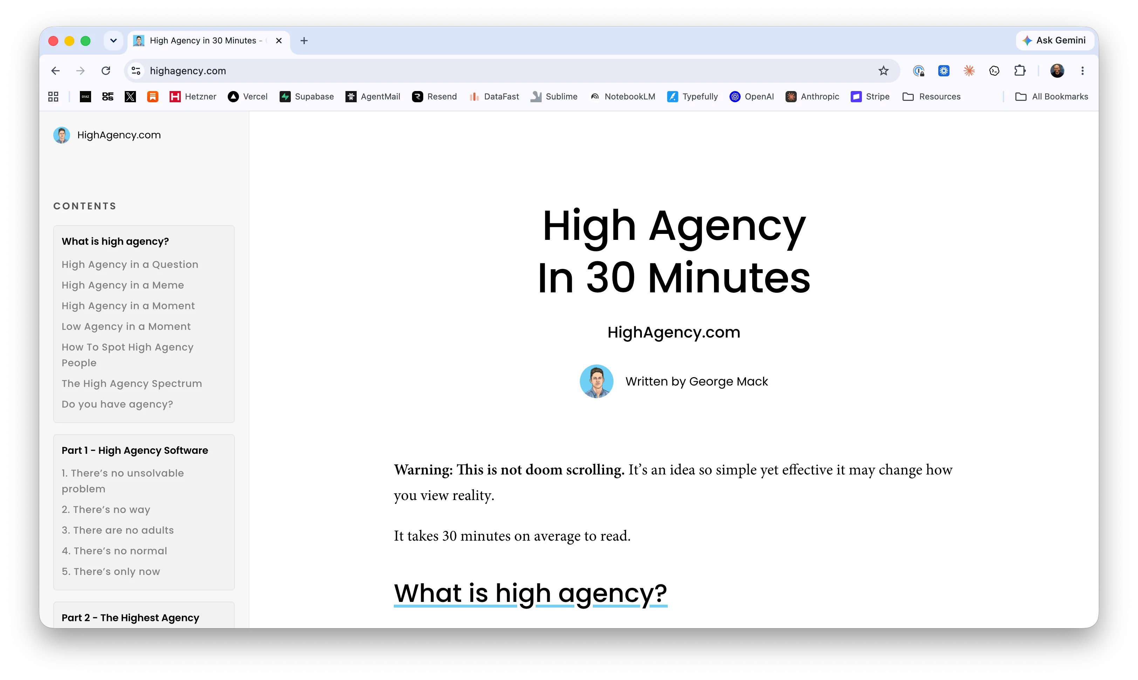Open the apps grid bookmark icon

click(x=53, y=96)
